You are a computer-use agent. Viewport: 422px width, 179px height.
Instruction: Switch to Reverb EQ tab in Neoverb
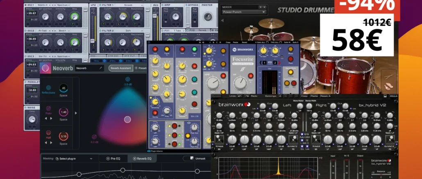142,159
